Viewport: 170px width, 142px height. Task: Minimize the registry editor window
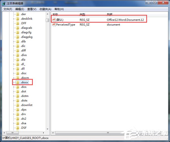(x=148, y=3)
